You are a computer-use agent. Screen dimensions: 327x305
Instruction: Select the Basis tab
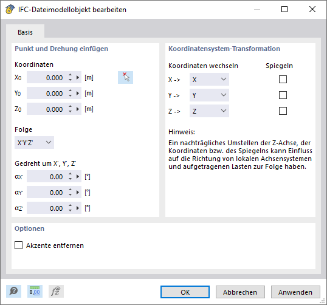25,32
